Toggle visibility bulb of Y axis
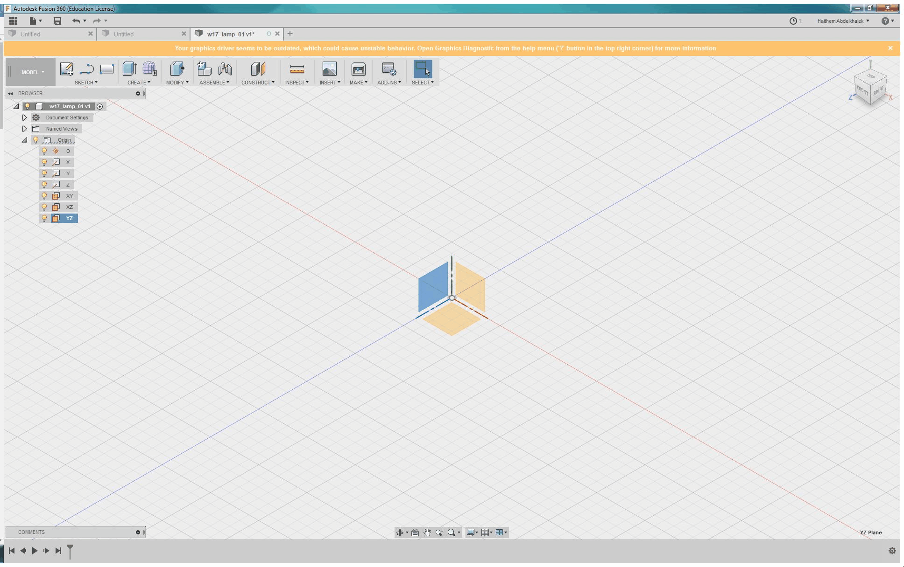This screenshot has width=904, height=567. [x=44, y=173]
